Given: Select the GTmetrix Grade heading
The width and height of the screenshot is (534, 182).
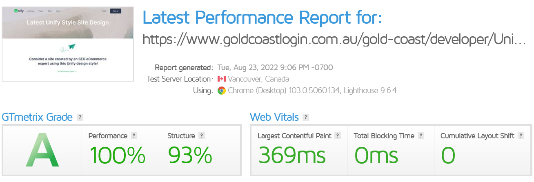Looking at the screenshot, I should [37, 118].
